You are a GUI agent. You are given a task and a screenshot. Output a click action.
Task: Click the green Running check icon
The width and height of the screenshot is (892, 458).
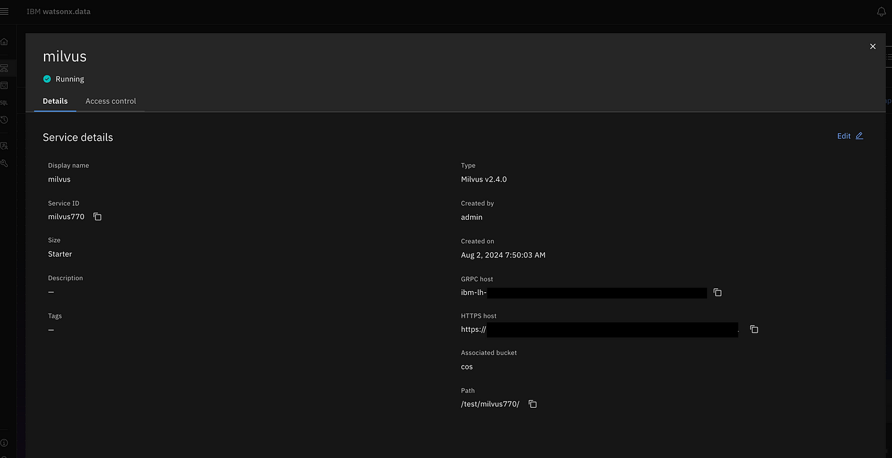click(x=47, y=79)
